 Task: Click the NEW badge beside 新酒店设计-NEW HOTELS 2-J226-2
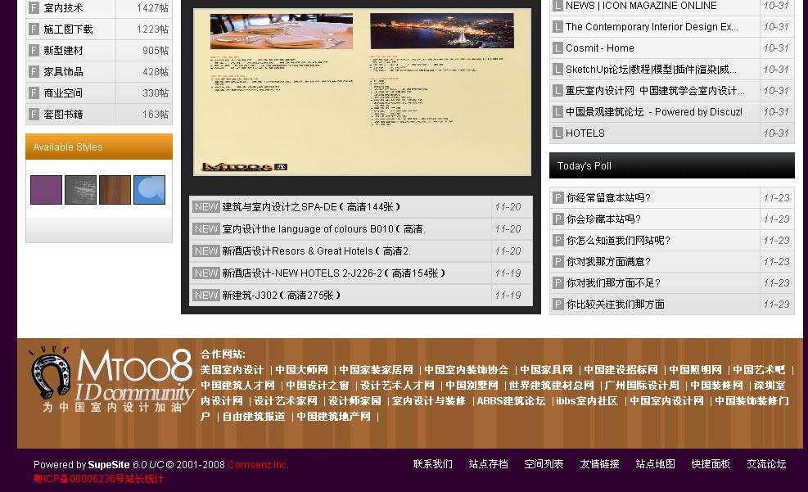pyautogui.click(x=206, y=273)
